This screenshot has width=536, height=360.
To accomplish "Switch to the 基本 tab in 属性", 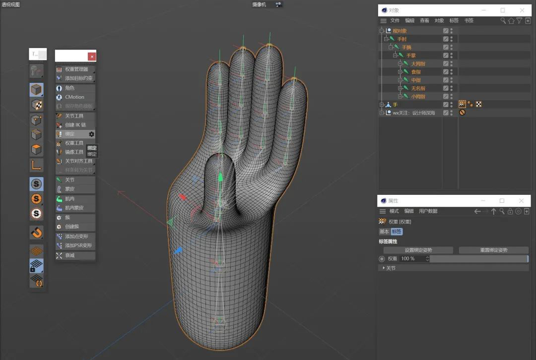I will coord(384,232).
